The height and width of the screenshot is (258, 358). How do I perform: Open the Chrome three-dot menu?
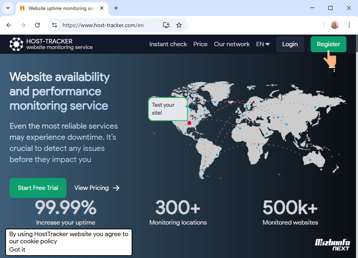pos(349,25)
